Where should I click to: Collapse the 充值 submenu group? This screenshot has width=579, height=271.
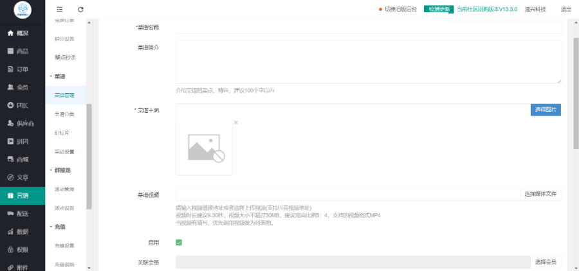(x=59, y=227)
